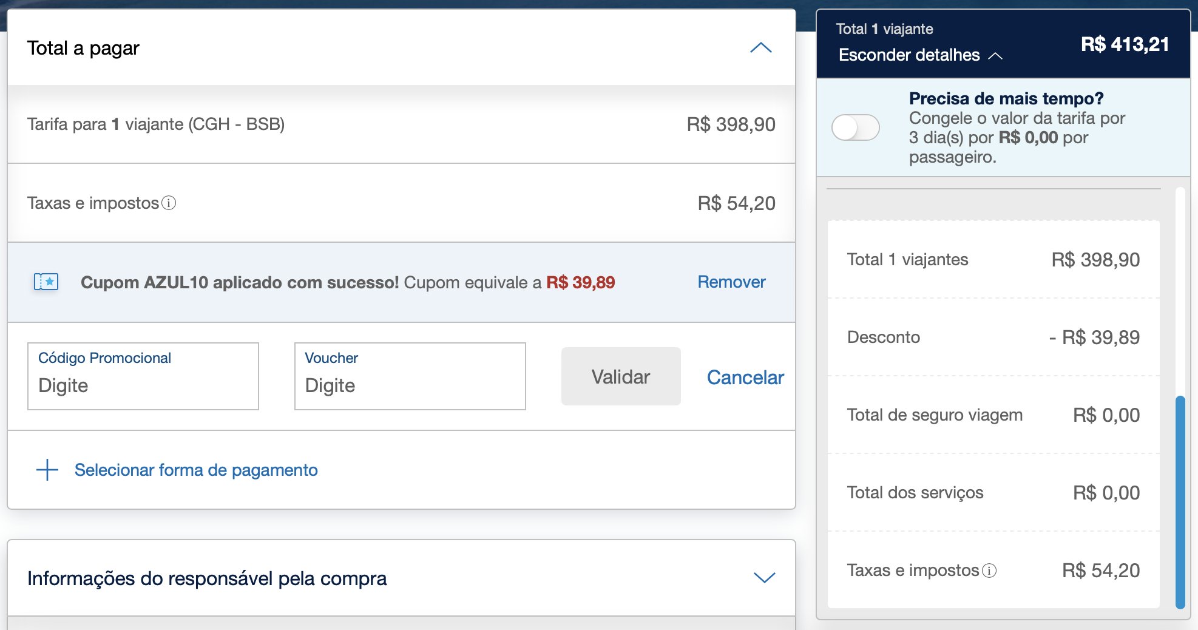The image size is (1198, 630).
Task: Enable the fare freeze toggle switch
Action: pos(855,127)
